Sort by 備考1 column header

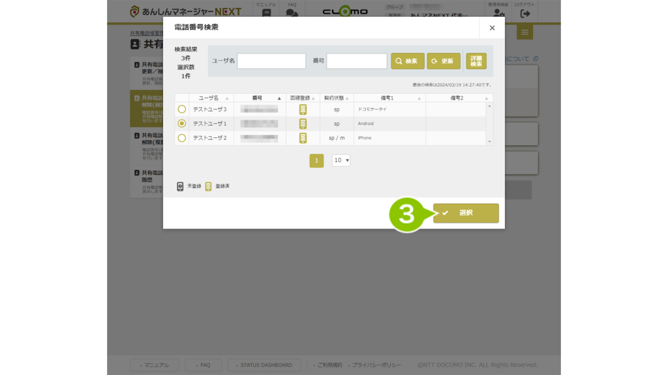click(x=389, y=98)
